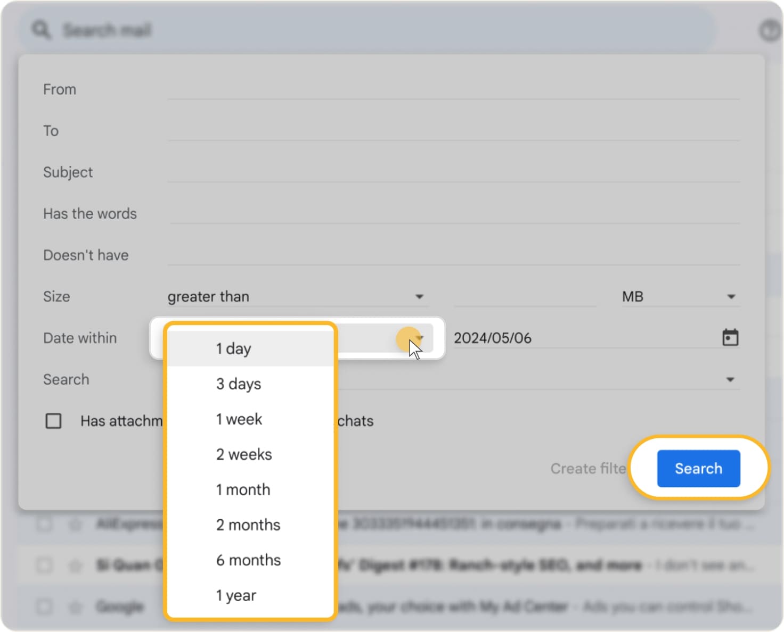This screenshot has width=784, height=632.
Task: Click the date field showing 2024/05/06
Action: coord(493,337)
